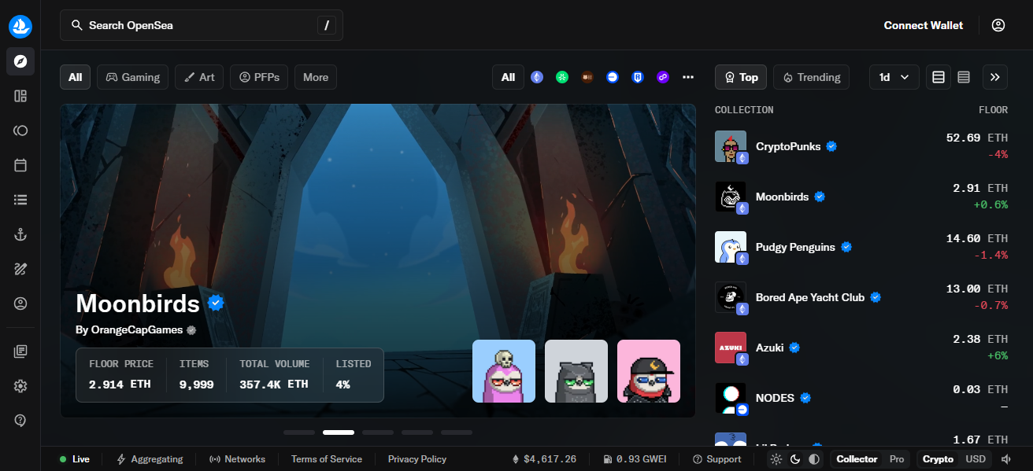Show more chains with ellipsis

pyautogui.click(x=688, y=77)
